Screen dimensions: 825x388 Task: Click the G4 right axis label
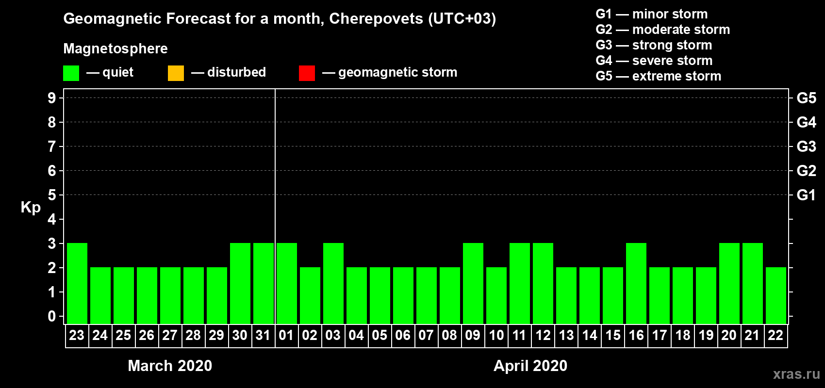click(x=807, y=122)
